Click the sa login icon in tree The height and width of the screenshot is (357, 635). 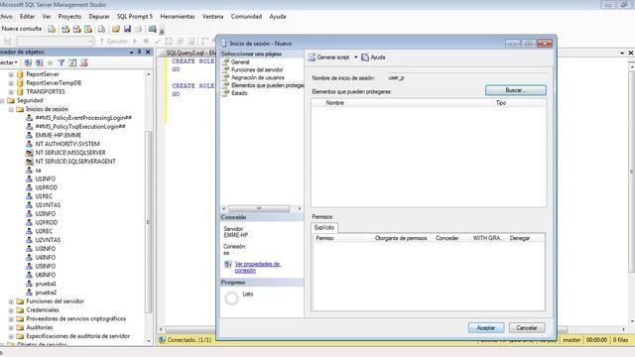coord(29,170)
